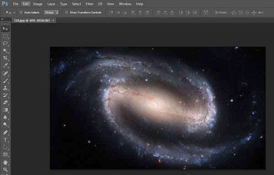Expand the collapsed toolbox panel arrows
This screenshot has width=274, height=175.
coord(2,19)
